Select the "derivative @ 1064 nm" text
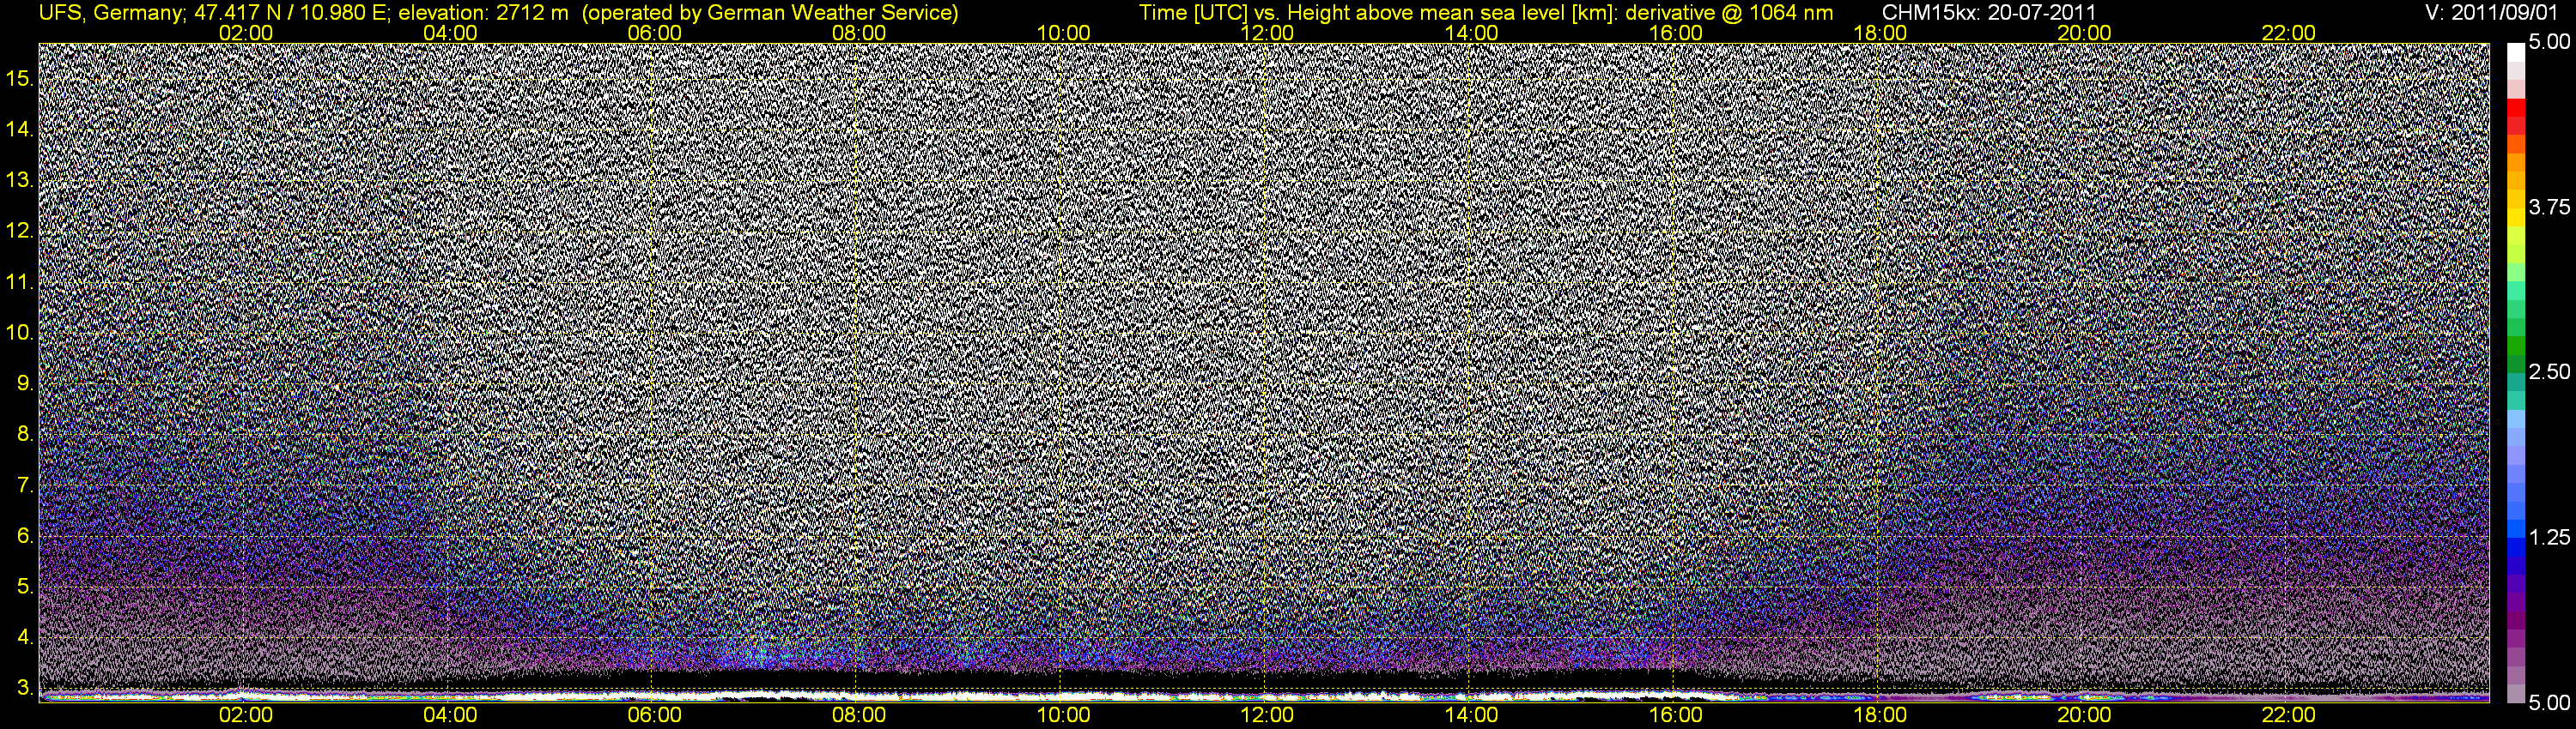Viewport: 2576px width, 729px height. 1730,12
